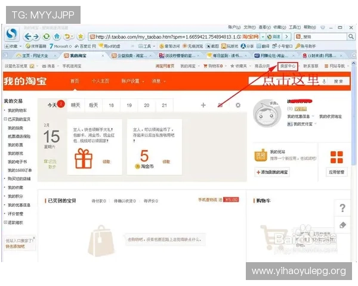Click the browser address bar URL
This screenshot has width=358, height=286.
(168, 37)
